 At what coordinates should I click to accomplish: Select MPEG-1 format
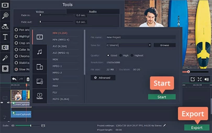pyautogui.click(x=57, y=66)
